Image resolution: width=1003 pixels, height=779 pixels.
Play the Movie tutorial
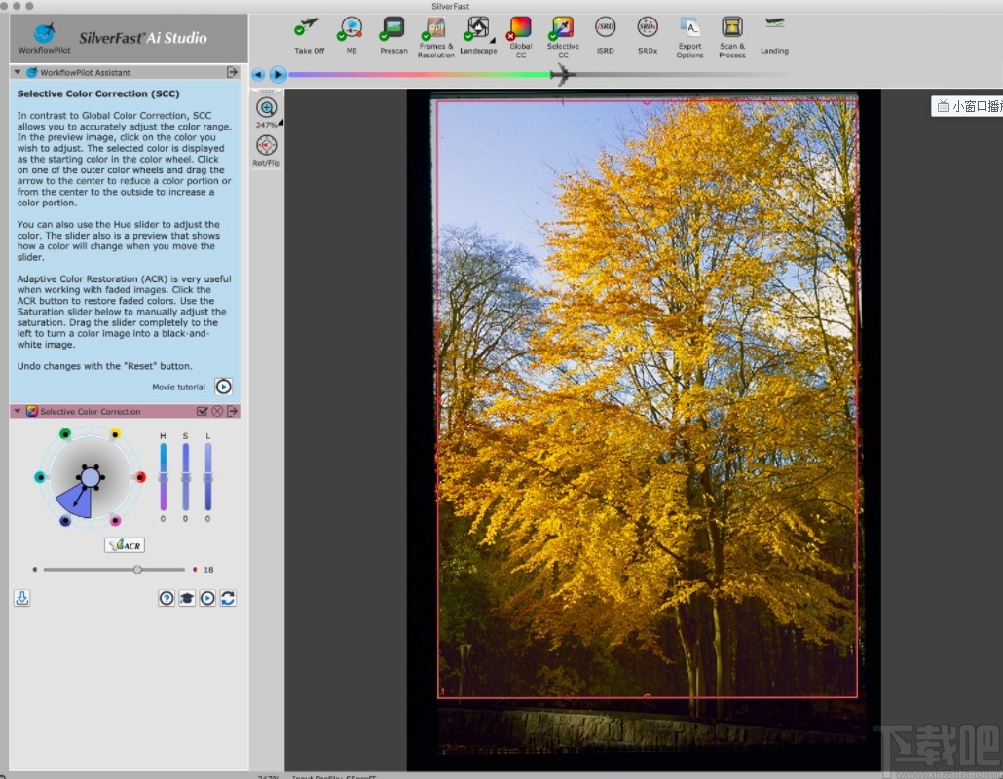point(223,387)
